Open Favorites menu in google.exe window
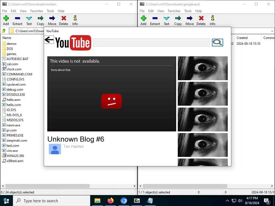The image size is (275, 206). pyautogui.click(x=174, y=11)
